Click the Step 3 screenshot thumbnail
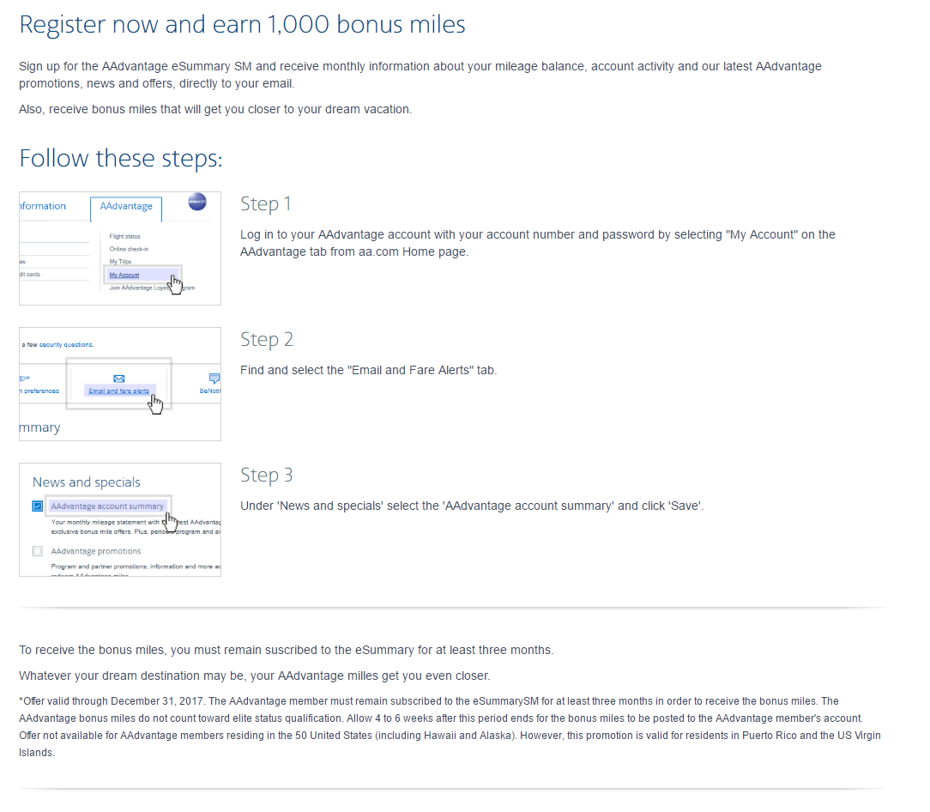This screenshot has height=812, width=930. point(120,520)
